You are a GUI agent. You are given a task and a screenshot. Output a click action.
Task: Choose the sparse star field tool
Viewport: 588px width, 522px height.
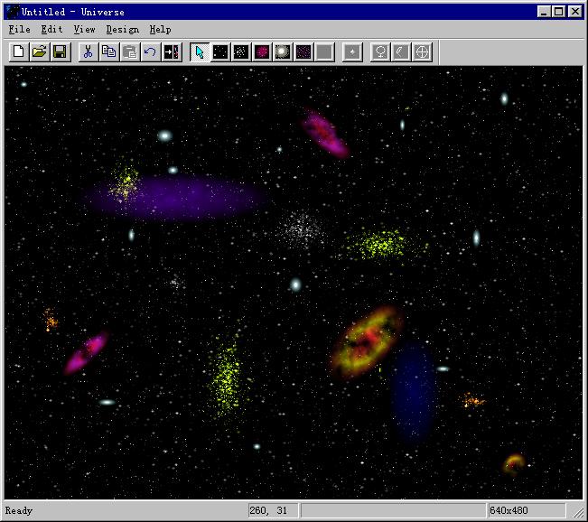[220, 51]
